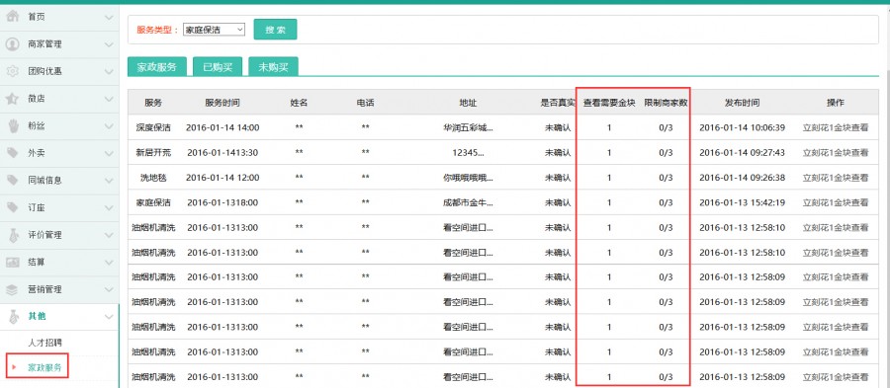Screen dimensions: 890x388
Task: Switch to the 未购买 tab
Action: pyautogui.click(x=273, y=66)
